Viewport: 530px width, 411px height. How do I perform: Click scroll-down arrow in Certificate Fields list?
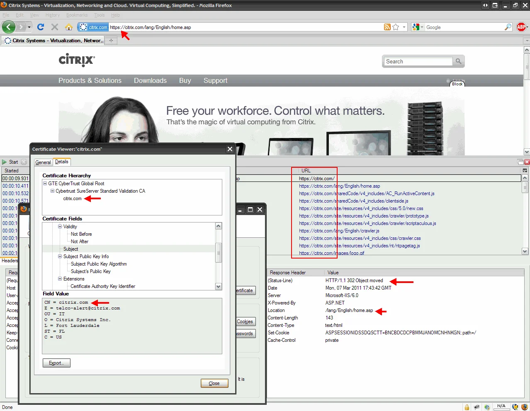pyautogui.click(x=219, y=286)
